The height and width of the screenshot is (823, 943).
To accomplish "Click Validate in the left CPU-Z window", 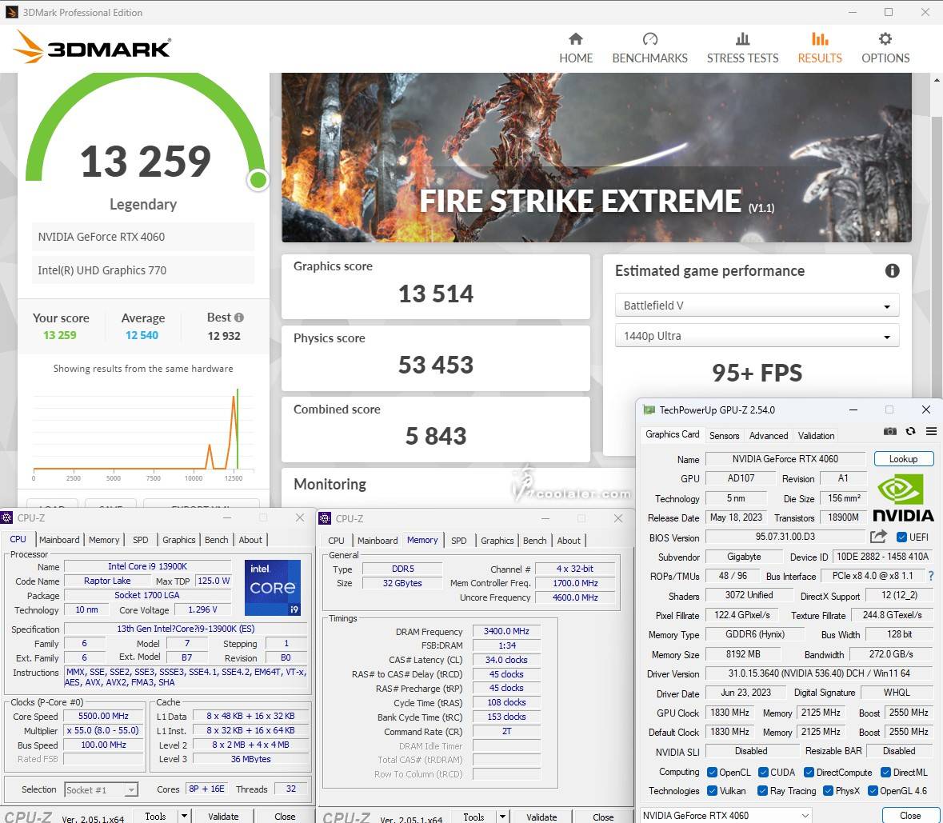I will [x=223, y=817].
